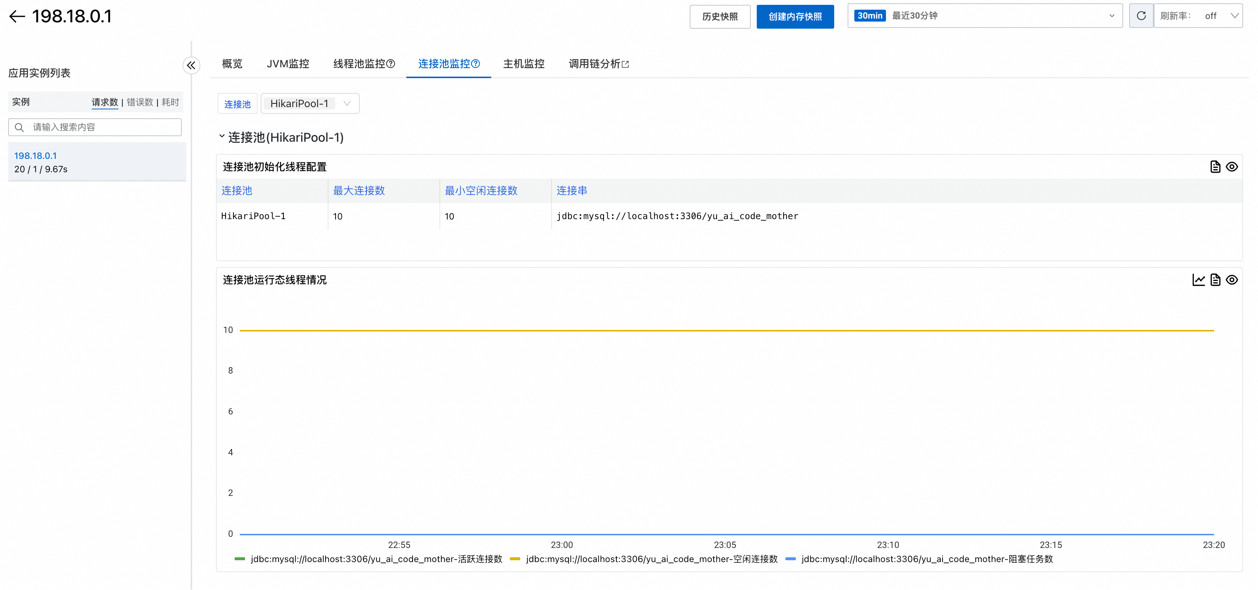The width and height of the screenshot is (1258, 590).
Task: Toggle 活跃连接数 legend series
Action: [x=376, y=559]
